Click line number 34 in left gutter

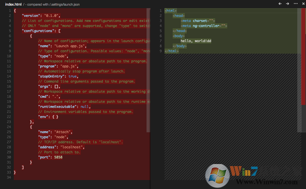tap(9, 177)
